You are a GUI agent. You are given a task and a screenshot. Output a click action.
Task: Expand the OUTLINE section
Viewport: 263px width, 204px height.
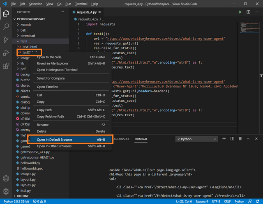[x=40, y=196]
